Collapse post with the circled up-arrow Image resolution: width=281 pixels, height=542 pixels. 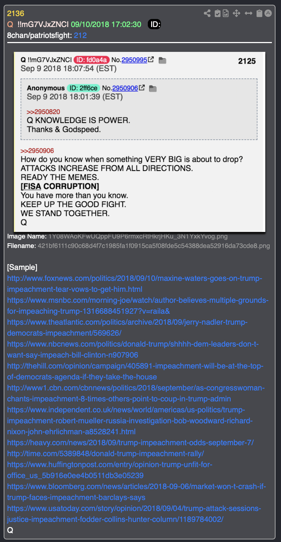click(x=268, y=13)
